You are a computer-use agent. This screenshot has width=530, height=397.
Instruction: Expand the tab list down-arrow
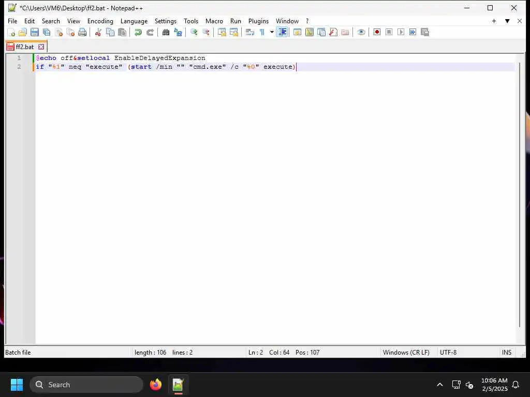[507, 21]
